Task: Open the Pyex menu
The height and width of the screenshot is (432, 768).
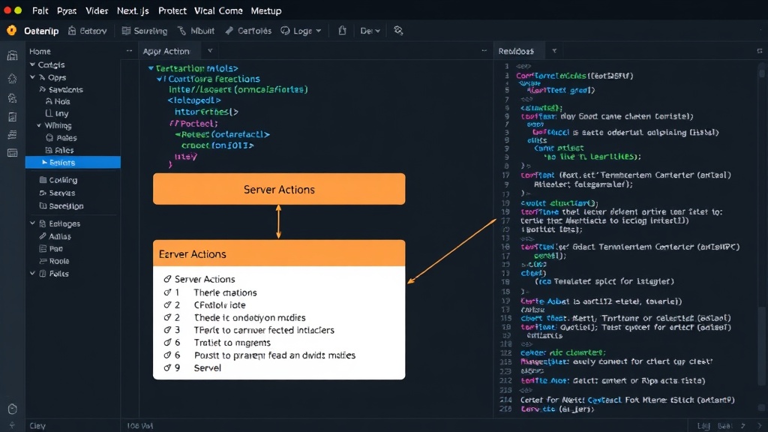Action: click(67, 10)
